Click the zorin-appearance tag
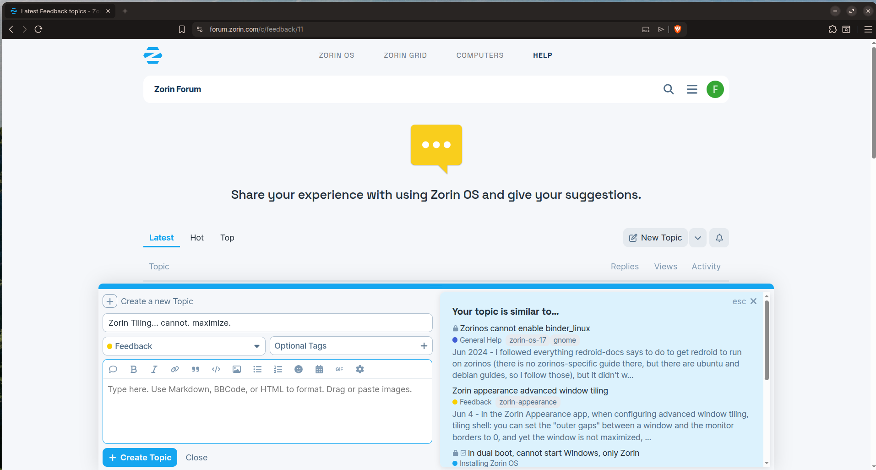The height and width of the screenshot is (470, 876). point(528,402)
